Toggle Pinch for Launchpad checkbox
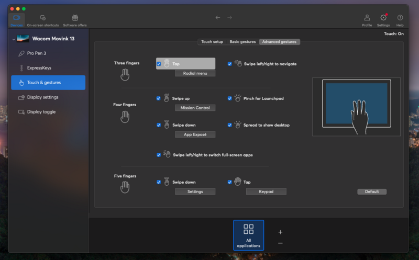 tap(229, 98)
